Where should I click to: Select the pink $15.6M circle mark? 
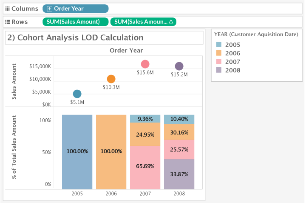145,64
